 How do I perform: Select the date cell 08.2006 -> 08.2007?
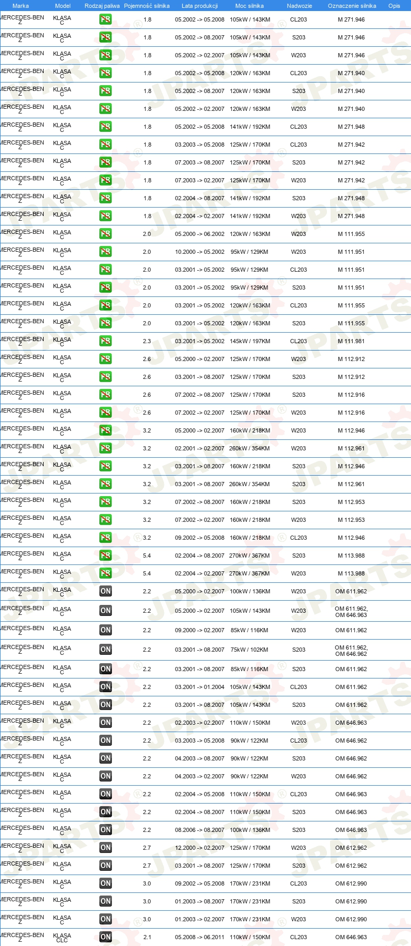200,830
